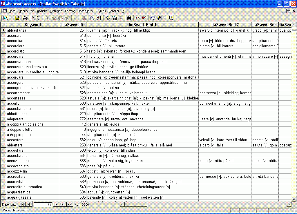The height and width of the screenshot is (214, 297).
Task: Sort records ascending A to Z
Action: point(92,18)
